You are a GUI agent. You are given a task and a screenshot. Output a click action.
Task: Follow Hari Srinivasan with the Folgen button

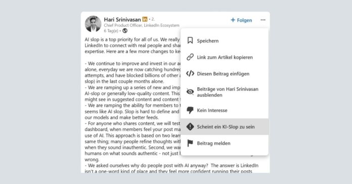point(241,20)
